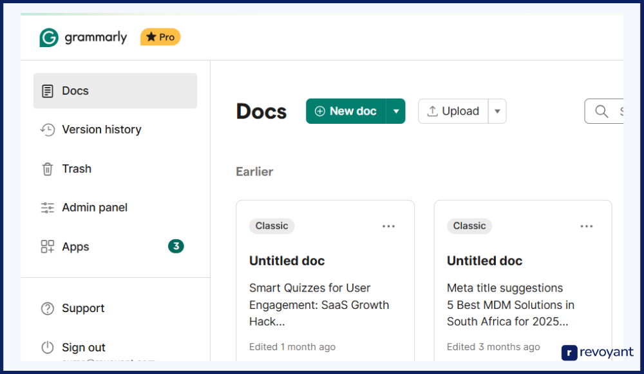This screenshot has width=644, height=374.
Task: Click into the search docs field
Action: pos(604,111)
